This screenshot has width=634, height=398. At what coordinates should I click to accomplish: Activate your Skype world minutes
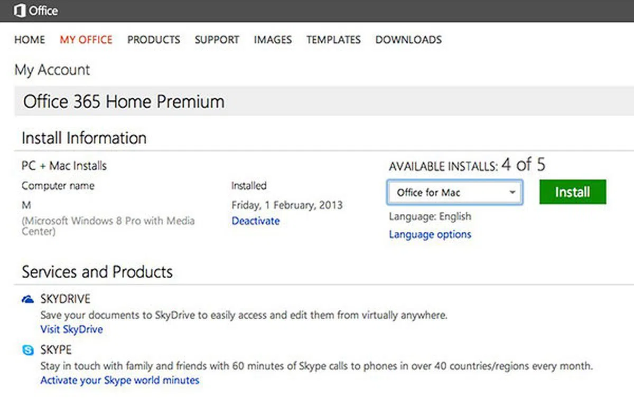point(120,380)
